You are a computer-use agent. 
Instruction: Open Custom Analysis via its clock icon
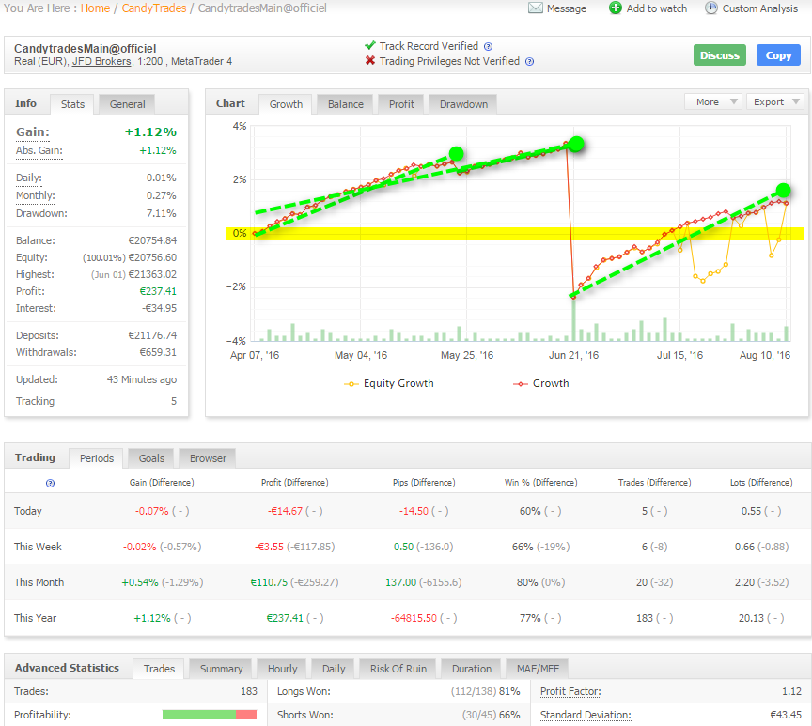pyautogui.click(x=711, y=8)
